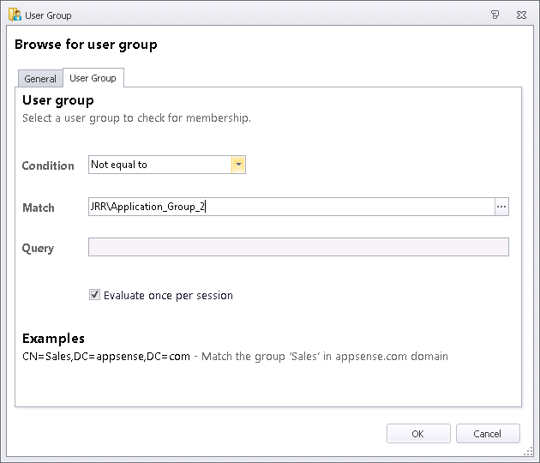
Task: Select the User Group tab
Action: 93,78
